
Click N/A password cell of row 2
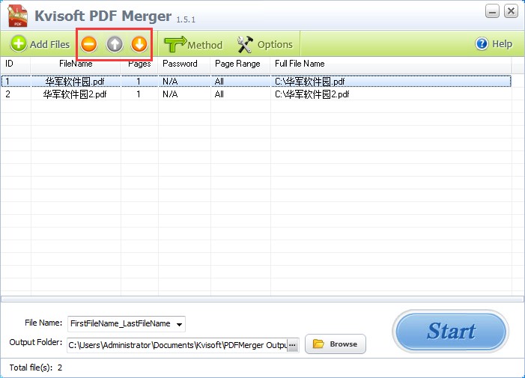point(170,94)
